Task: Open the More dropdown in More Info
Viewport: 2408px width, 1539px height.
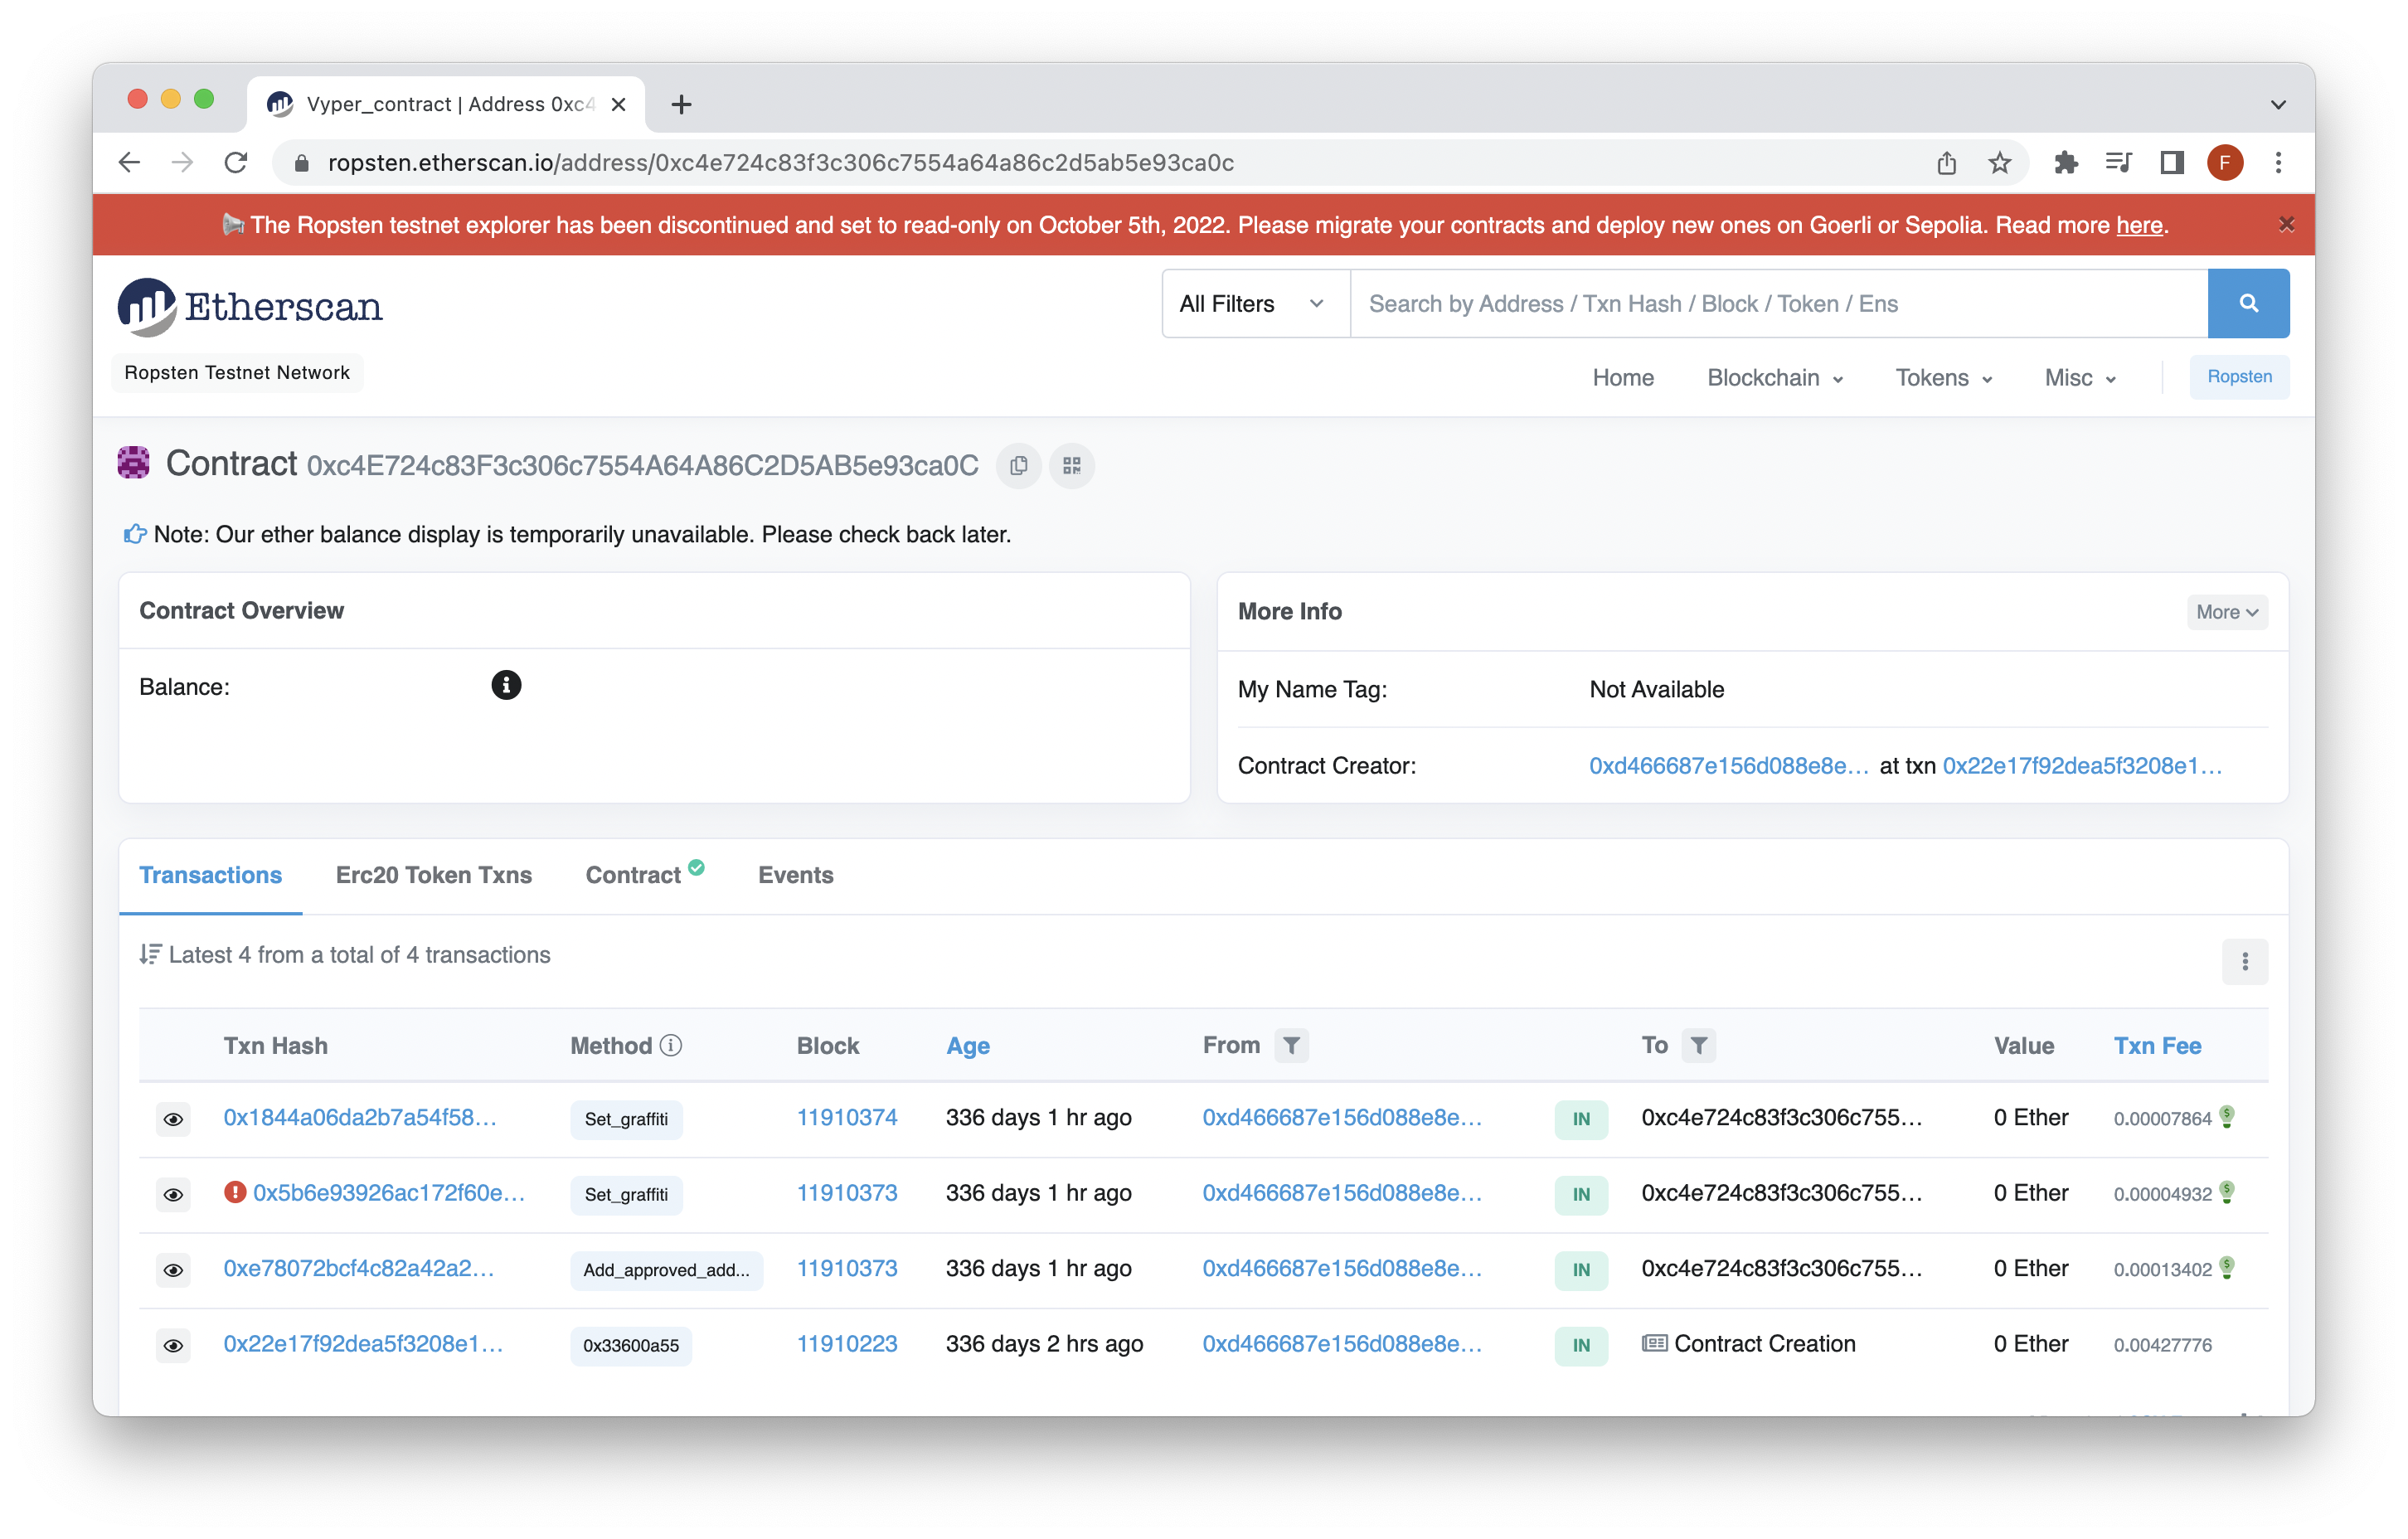Action: 2226,612
